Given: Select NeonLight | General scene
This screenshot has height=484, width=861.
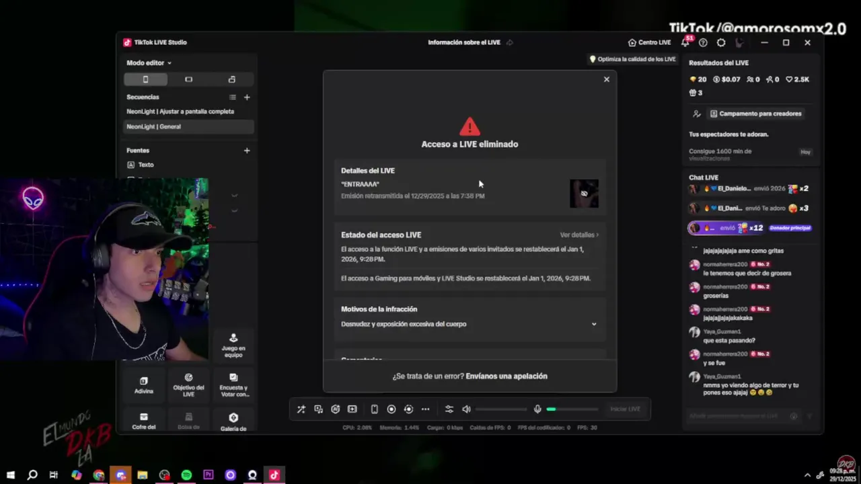Looking at the screenshot, I should [x=188, y=126].
